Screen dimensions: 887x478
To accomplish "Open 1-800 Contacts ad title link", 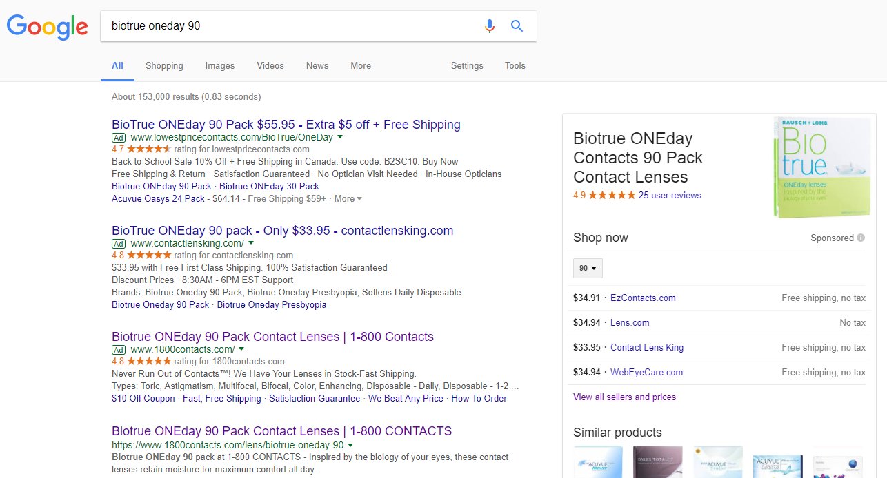I will click(x=272, y=337).
